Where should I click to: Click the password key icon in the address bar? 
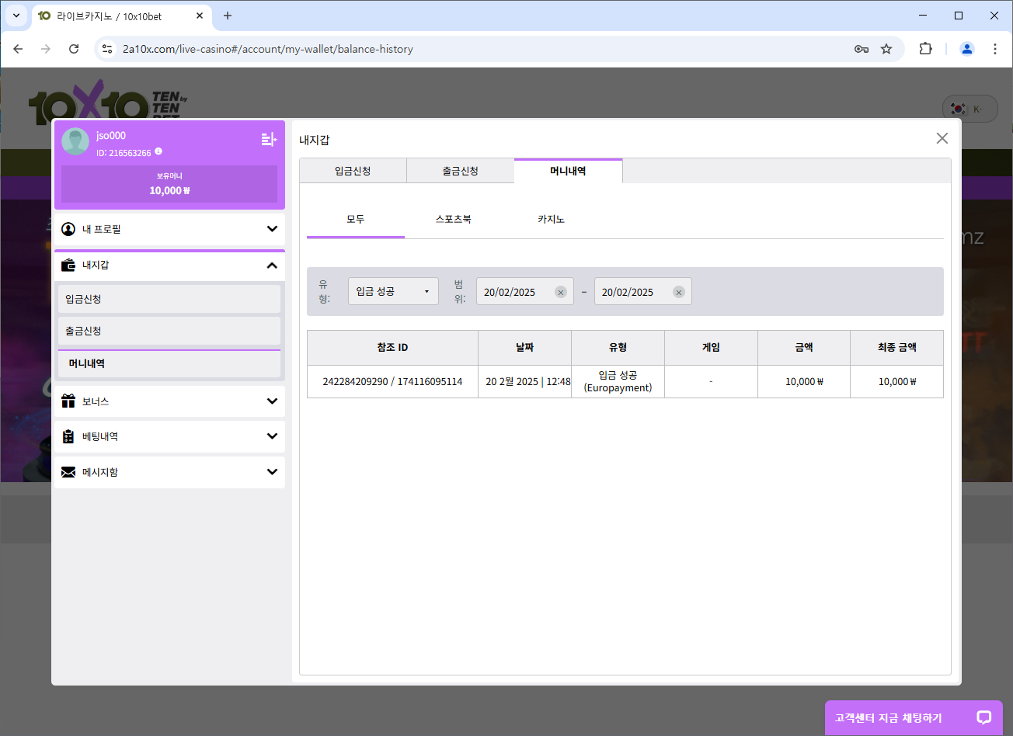(x=861, y=49)
